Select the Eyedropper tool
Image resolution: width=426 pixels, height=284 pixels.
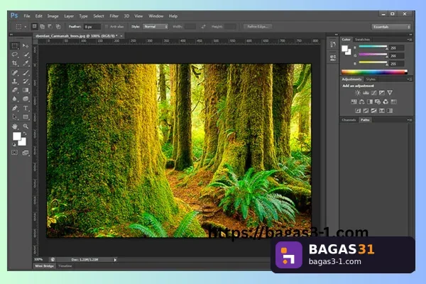pos(26,63)
